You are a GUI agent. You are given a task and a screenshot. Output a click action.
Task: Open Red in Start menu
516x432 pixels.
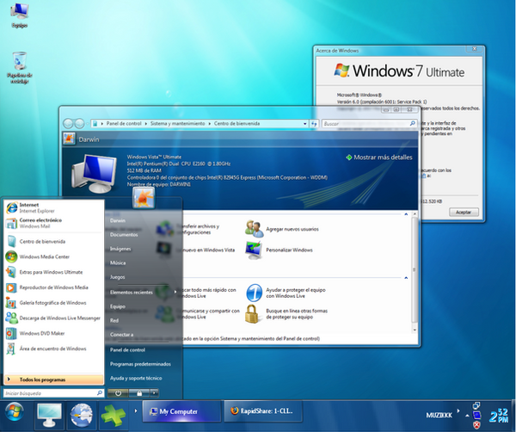coord(114,320)
